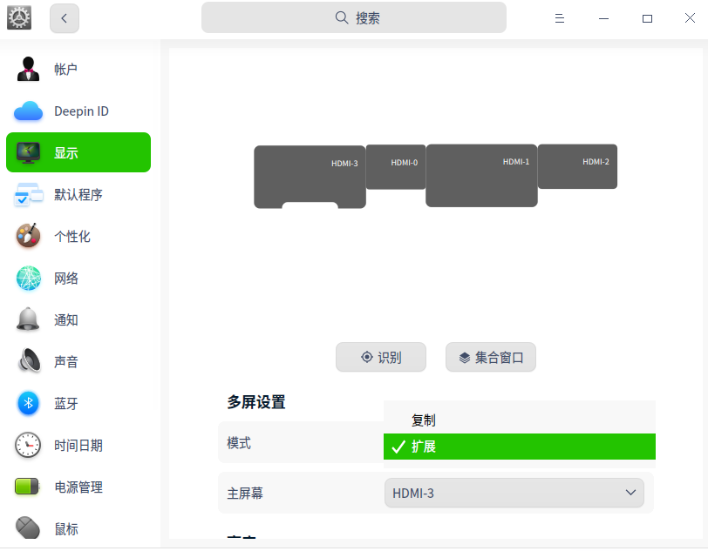Click the 集合窗口 gather windows button
The width and height of the screenshot is (708, 551).
(491, 357)
